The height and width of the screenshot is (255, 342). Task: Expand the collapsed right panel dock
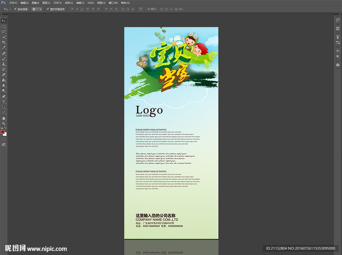[338, 14]
